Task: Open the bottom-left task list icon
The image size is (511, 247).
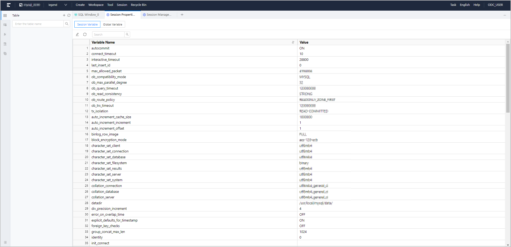Action: tap(5, 242)
